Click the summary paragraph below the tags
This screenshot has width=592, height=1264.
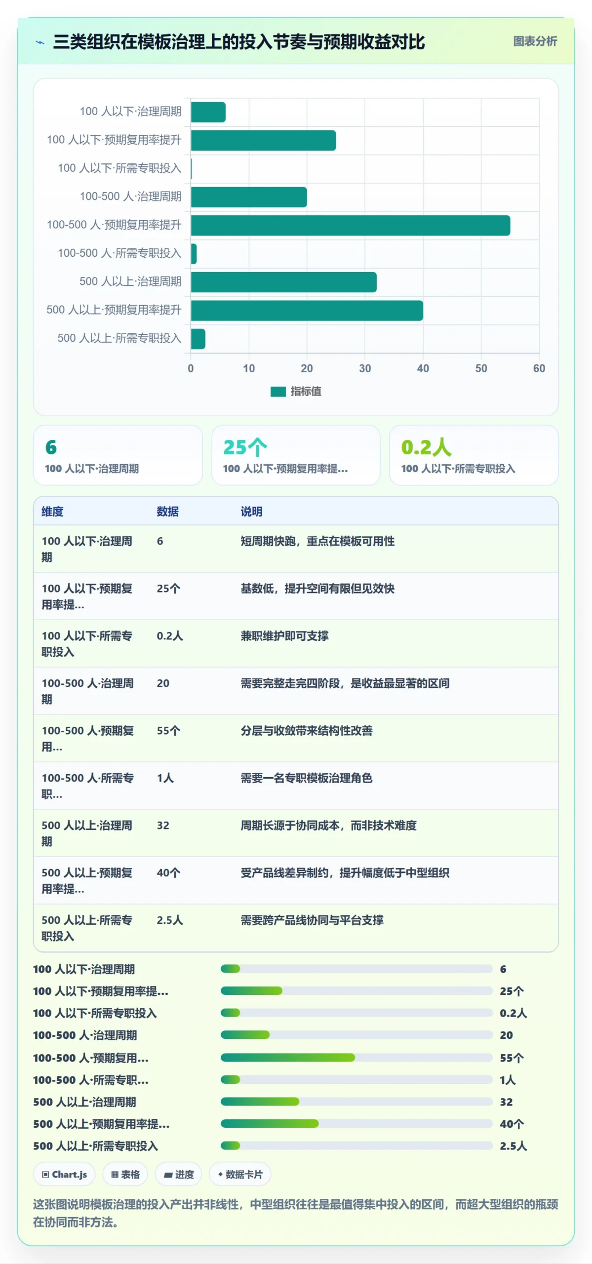[x=296, y=1213]
